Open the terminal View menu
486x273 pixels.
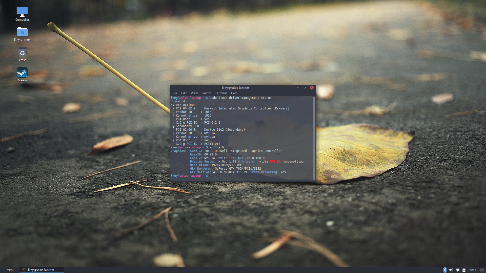pos(194,93)
